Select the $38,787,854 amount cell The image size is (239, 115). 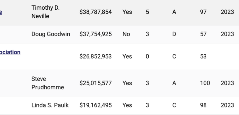(96, 12)
